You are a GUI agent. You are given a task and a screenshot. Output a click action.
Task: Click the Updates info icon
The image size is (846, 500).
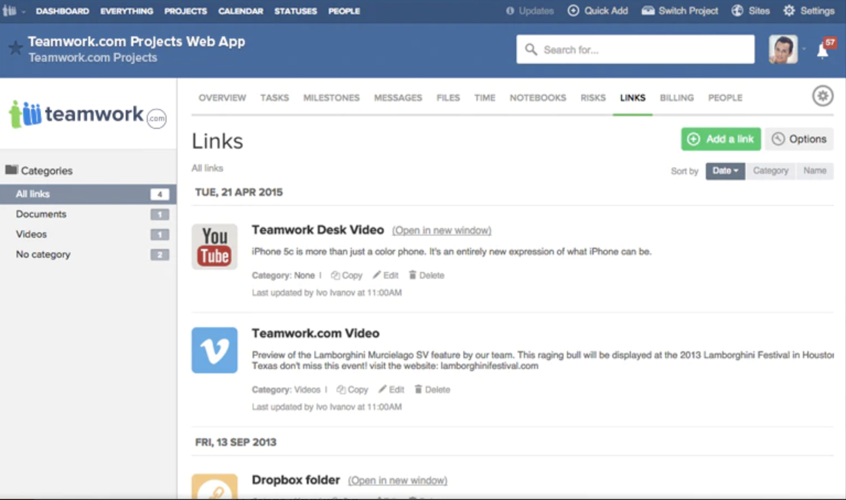click(510, 11)
